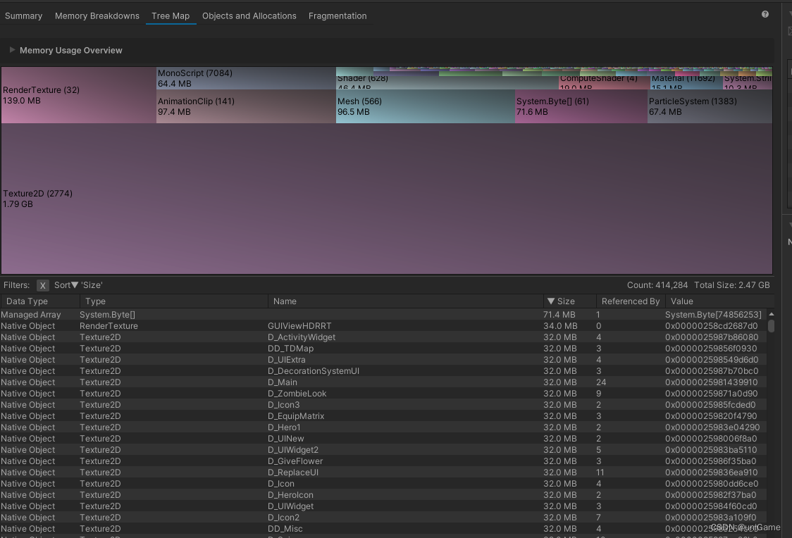Switch to the Summary tab
This screenshot has height=538, width=792.
point(23,15)
